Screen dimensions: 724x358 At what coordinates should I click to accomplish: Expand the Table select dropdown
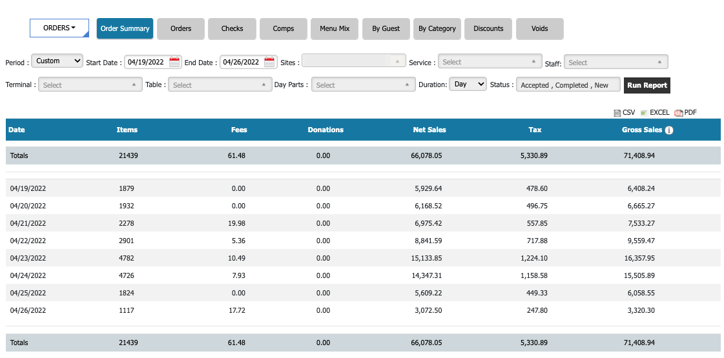220,85
